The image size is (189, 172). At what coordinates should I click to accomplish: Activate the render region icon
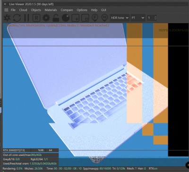(76, 18)
